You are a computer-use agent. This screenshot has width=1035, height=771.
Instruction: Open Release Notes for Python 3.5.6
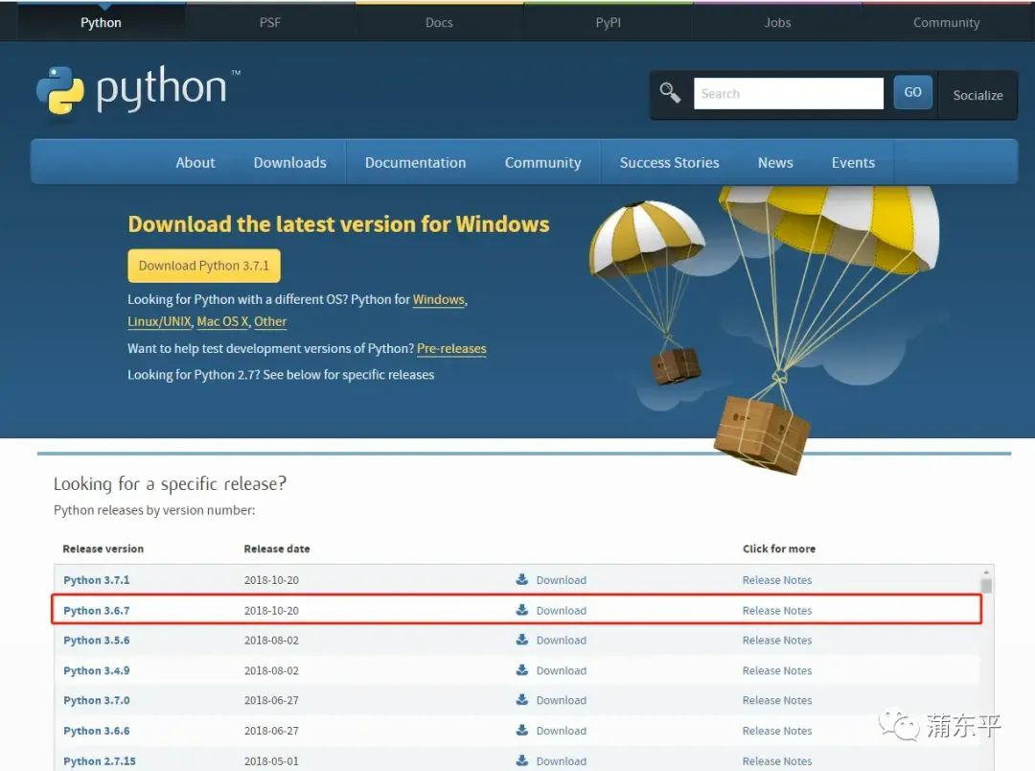coord(777,641)
